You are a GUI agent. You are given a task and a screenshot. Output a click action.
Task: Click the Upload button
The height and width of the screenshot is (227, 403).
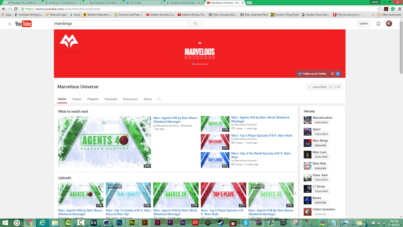[363, 24]
